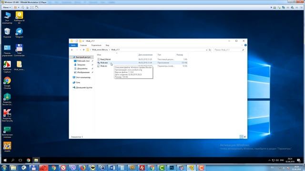
Task: Click the host Photoshop taskbar icon
Action: tap(172, 168)
